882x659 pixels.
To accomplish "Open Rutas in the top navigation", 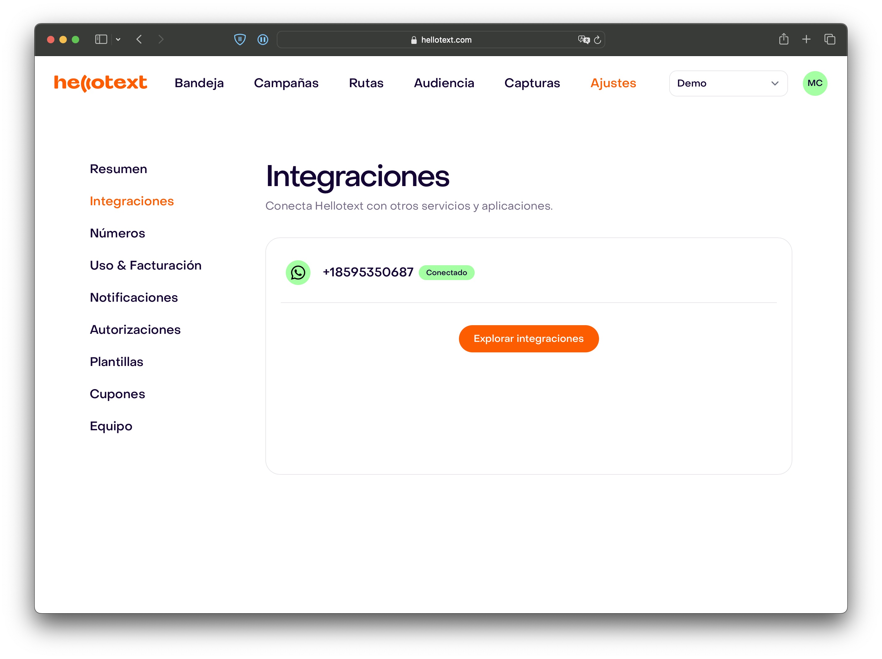I will [x=366, y=83].
